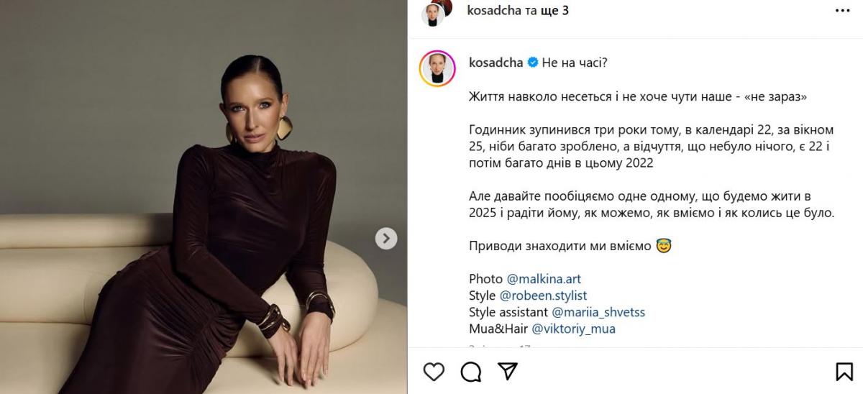The image size is (863, 394).
Task: Open kosadcha username in the caption
Action: (496, 63)
